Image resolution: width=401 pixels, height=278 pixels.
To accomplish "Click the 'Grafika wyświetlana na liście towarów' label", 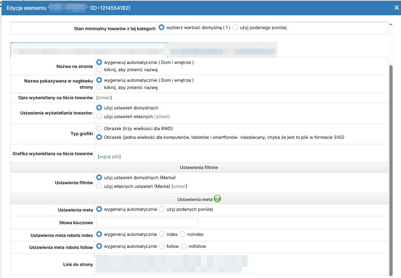I will (x=53, y=154).
